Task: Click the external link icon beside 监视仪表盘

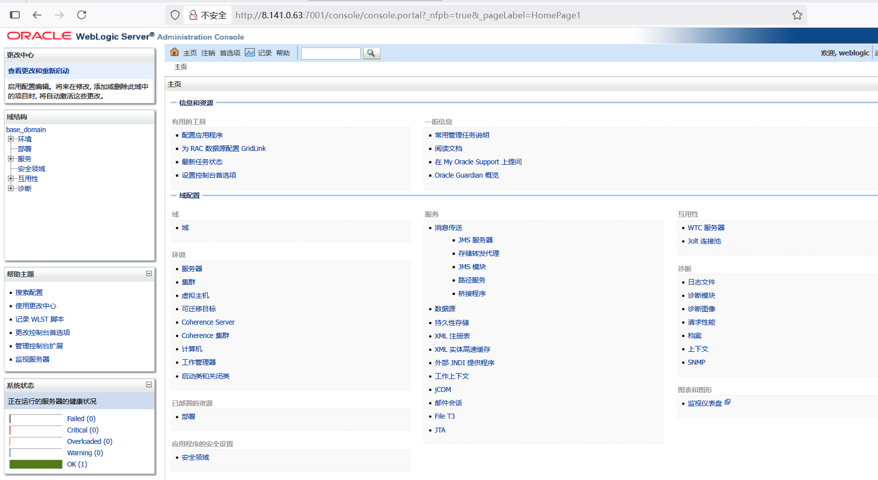Action: 728,402
